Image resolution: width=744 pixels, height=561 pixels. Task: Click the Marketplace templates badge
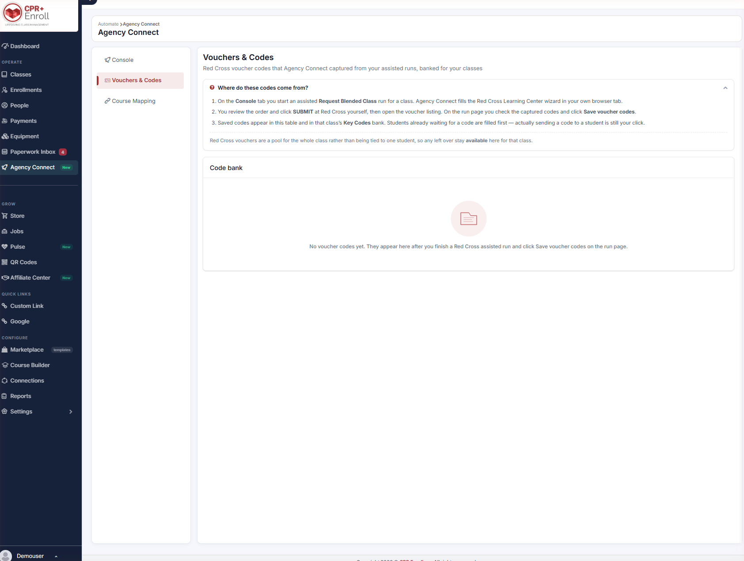pos(62,350)
